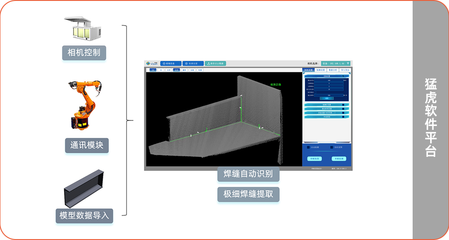The width and height of the screenshot is (449, 240).
Task: Click the green 检测正确 result text
Action: pos(276,84)
